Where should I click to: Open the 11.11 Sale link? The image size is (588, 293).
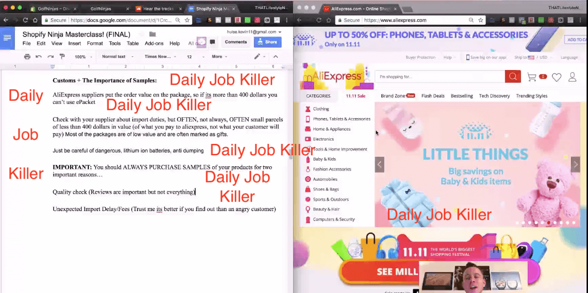tap(356, 96)
